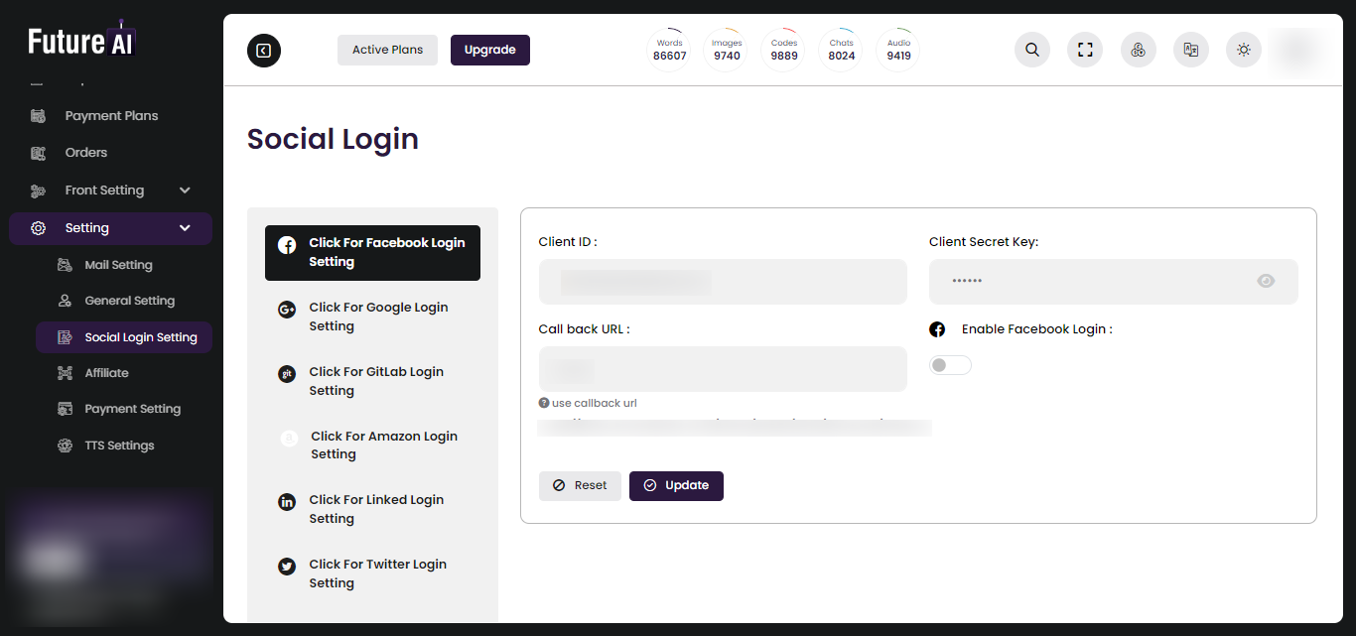Image resolution: width=1356 pixels, height=636 pixels.
Task: Open the search icon in the top bar
Action: click(x=1031, y=49)
